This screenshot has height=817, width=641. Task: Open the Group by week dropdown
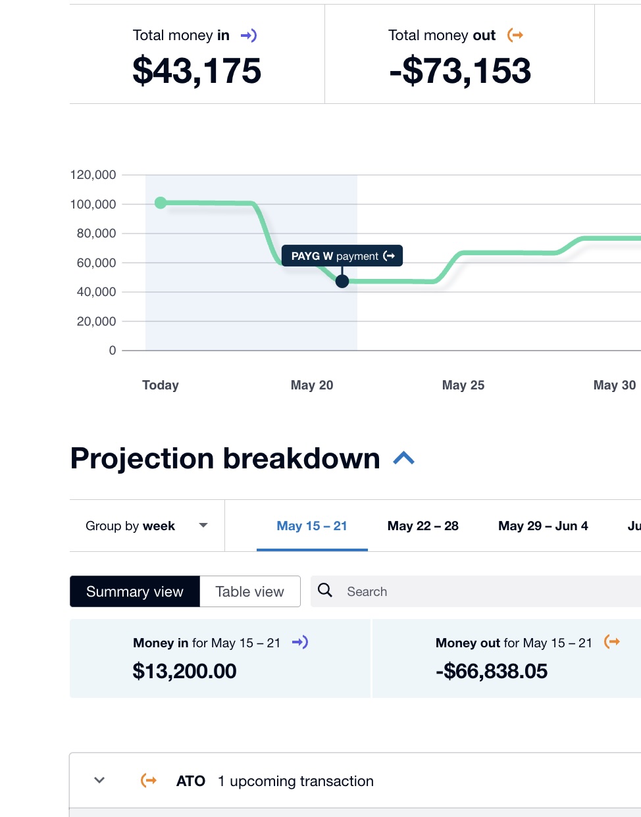pos(147,526)
